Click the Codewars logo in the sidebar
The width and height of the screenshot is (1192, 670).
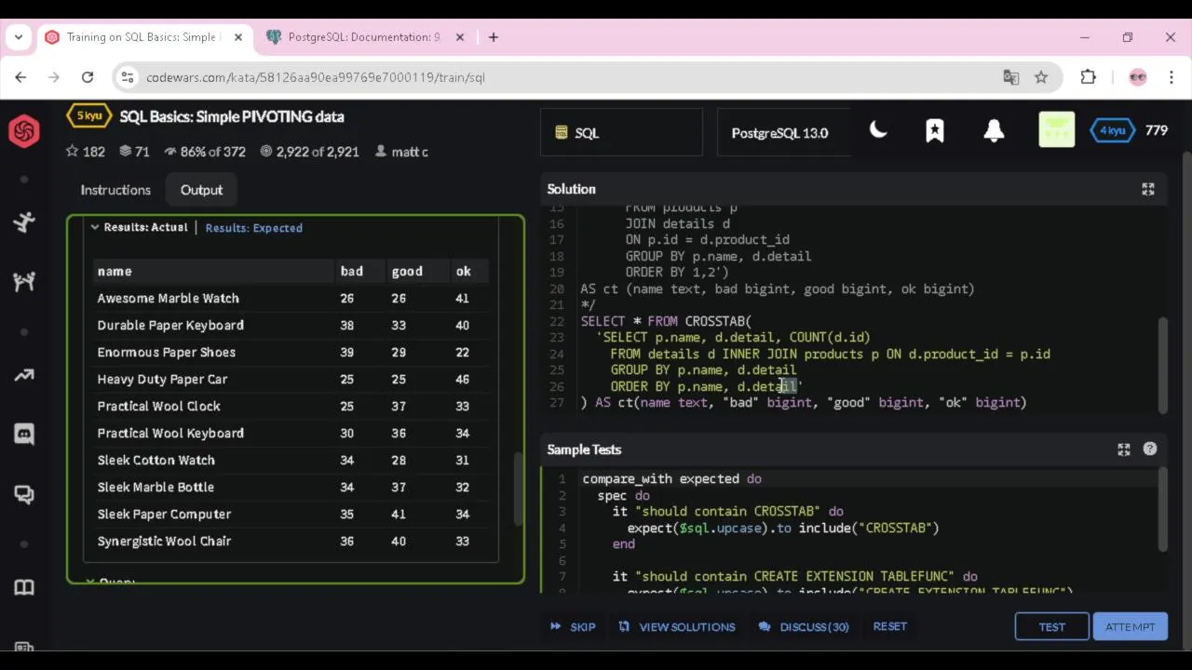coord(24,131)
